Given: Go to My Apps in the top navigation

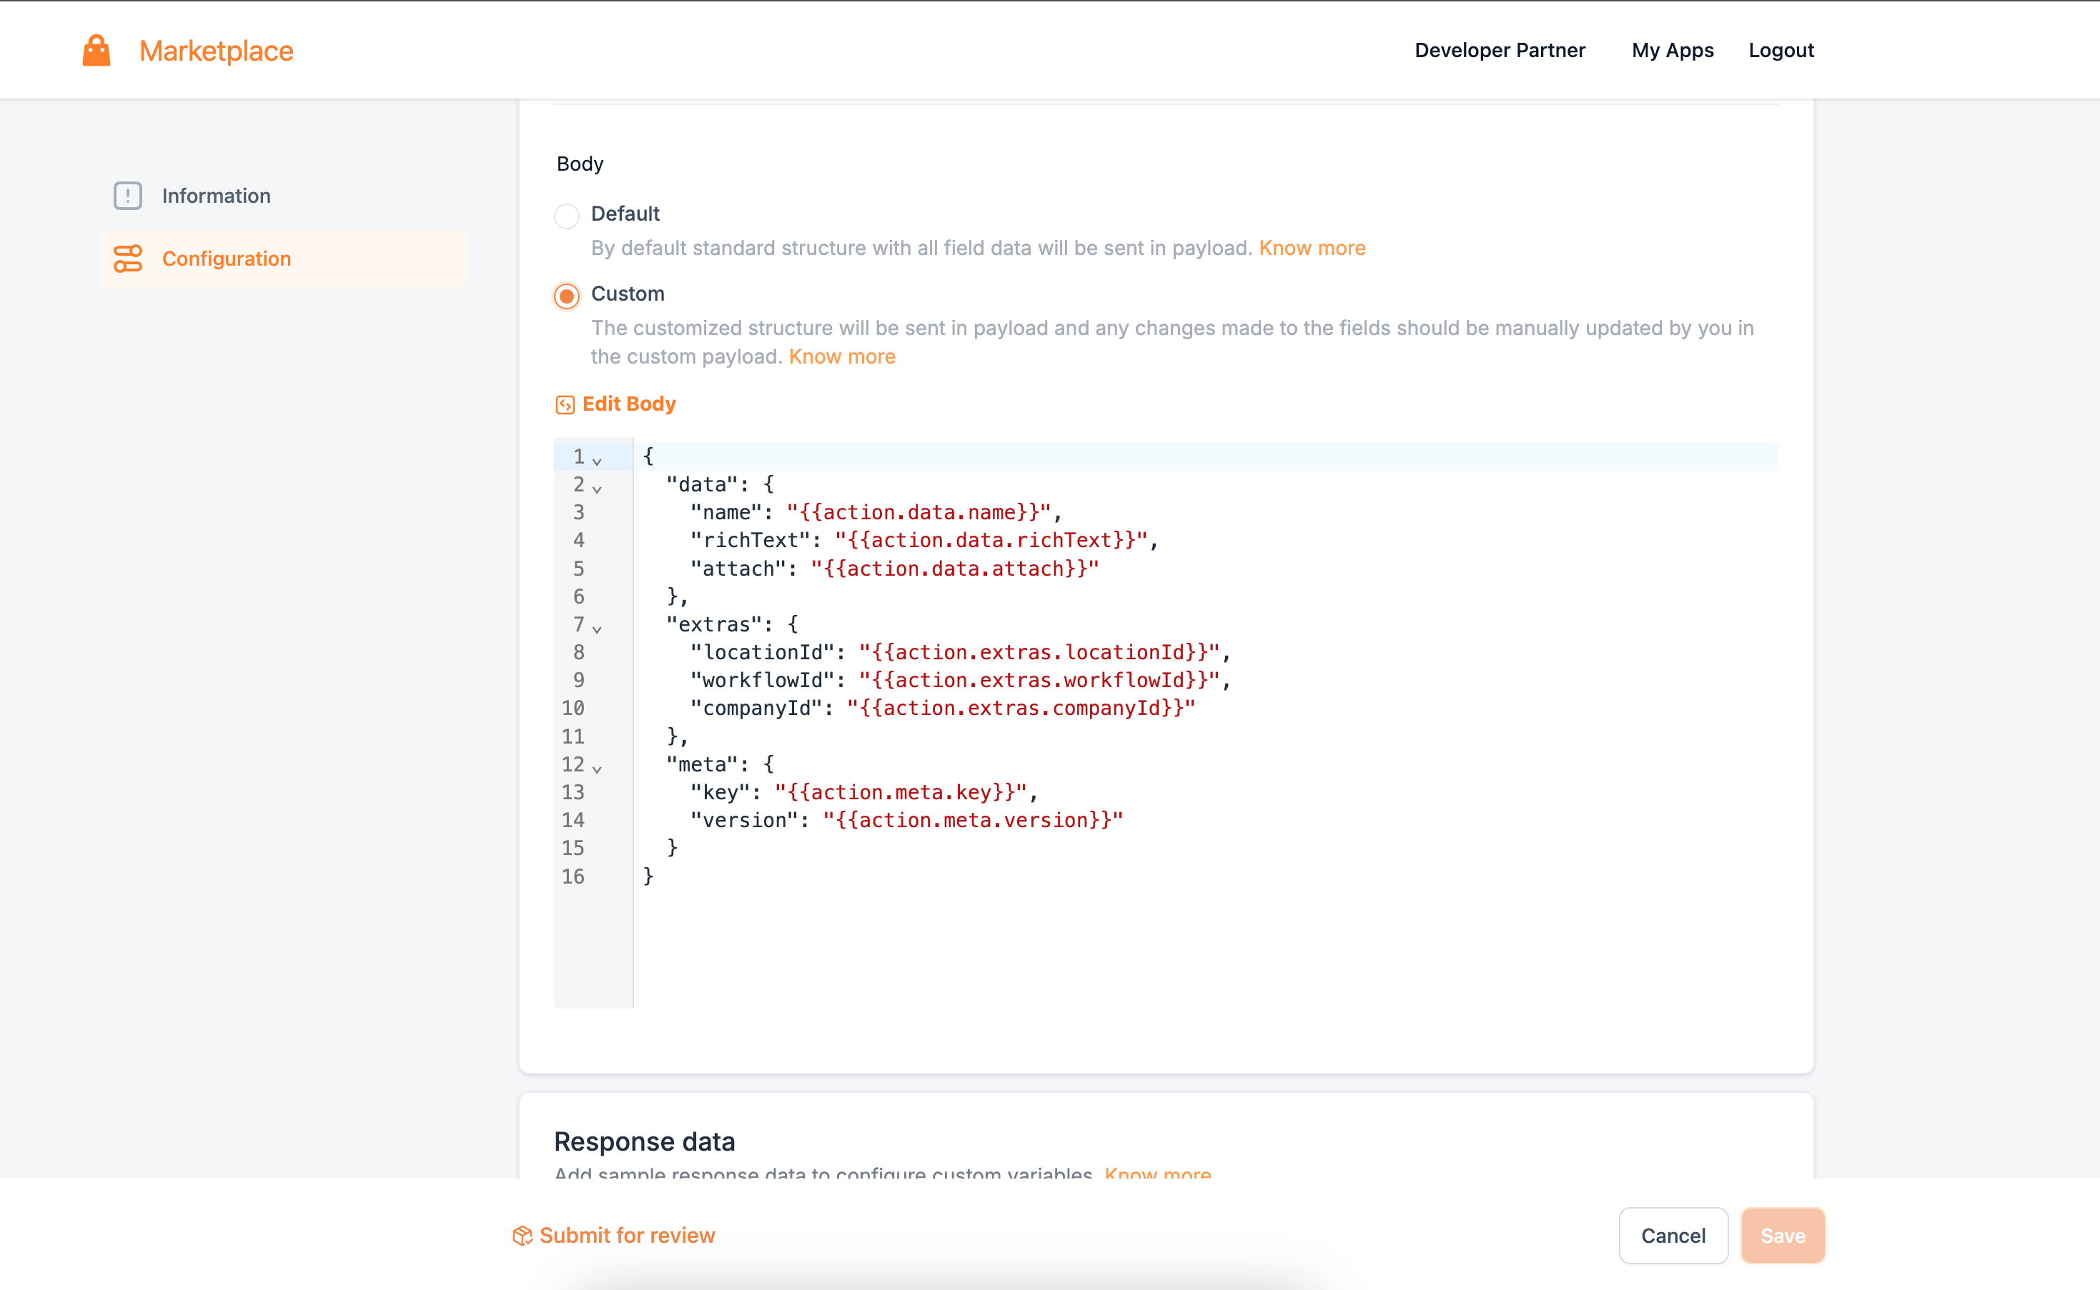Looking at the screenshot, I should coord(1673,50).
